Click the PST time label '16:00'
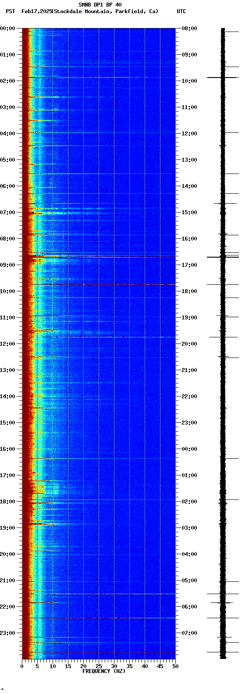Screen dimensions: 242x694 (x=8, y=449)
